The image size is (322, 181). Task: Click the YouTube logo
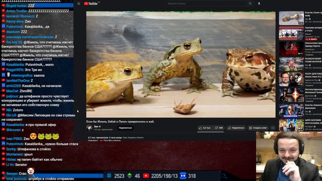tap(91, 4)
